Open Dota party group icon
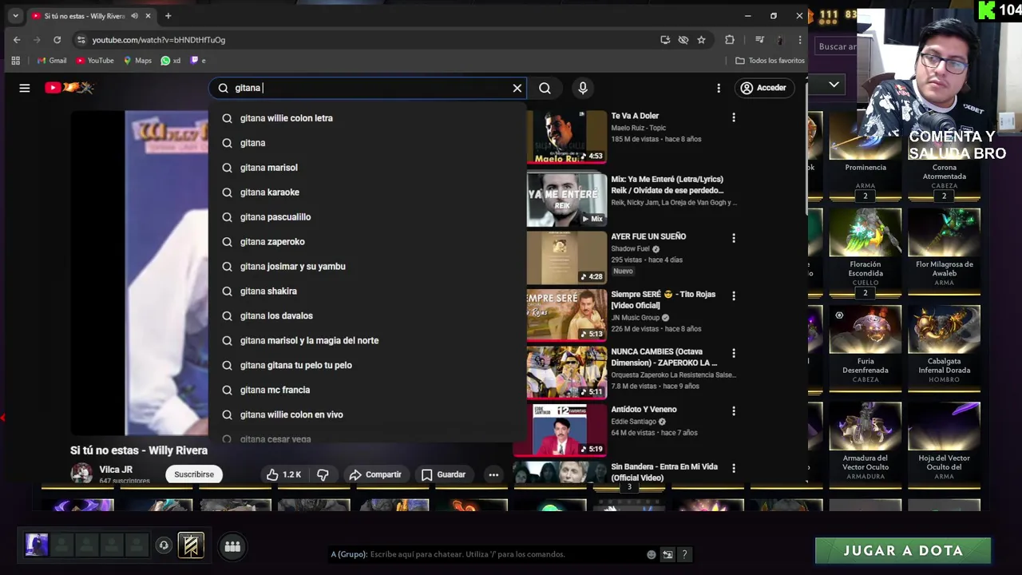Viewport: 1022px width, 575px height. tap(232, 546)
